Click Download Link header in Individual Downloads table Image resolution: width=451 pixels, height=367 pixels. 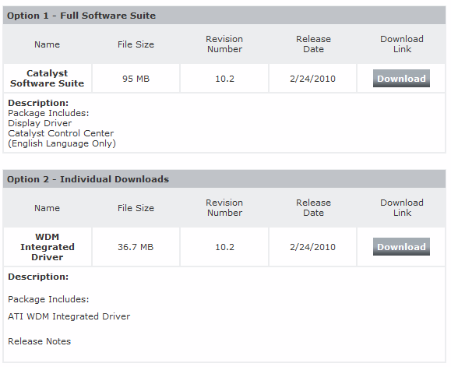pos(402,208)
